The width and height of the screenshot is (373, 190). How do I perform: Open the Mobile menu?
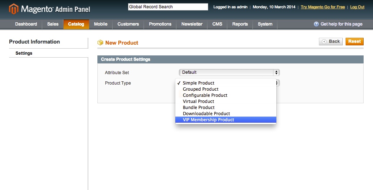click(101, 24)
